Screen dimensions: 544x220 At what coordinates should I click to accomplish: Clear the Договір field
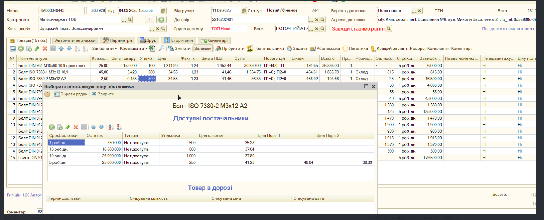[317, 20]
